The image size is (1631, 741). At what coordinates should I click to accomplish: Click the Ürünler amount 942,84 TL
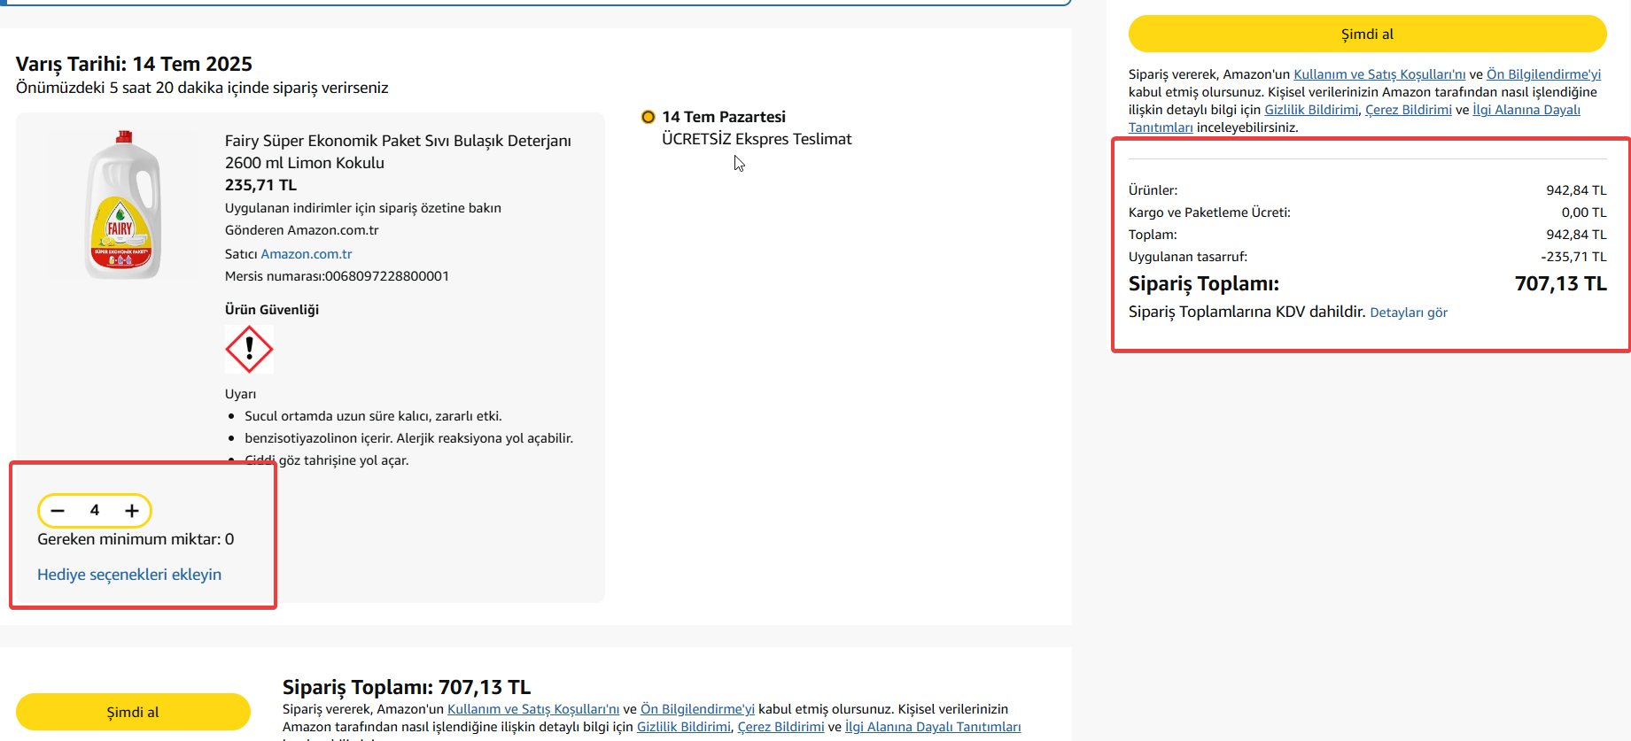[1576, 190]
